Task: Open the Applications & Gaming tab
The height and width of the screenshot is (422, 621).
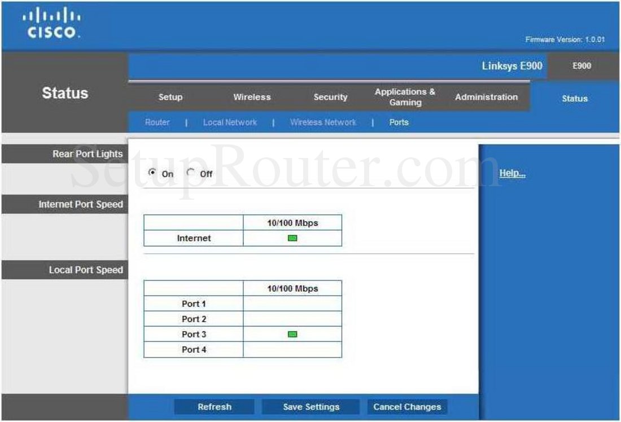Action: pyautogui.click(x=405, y=96)
